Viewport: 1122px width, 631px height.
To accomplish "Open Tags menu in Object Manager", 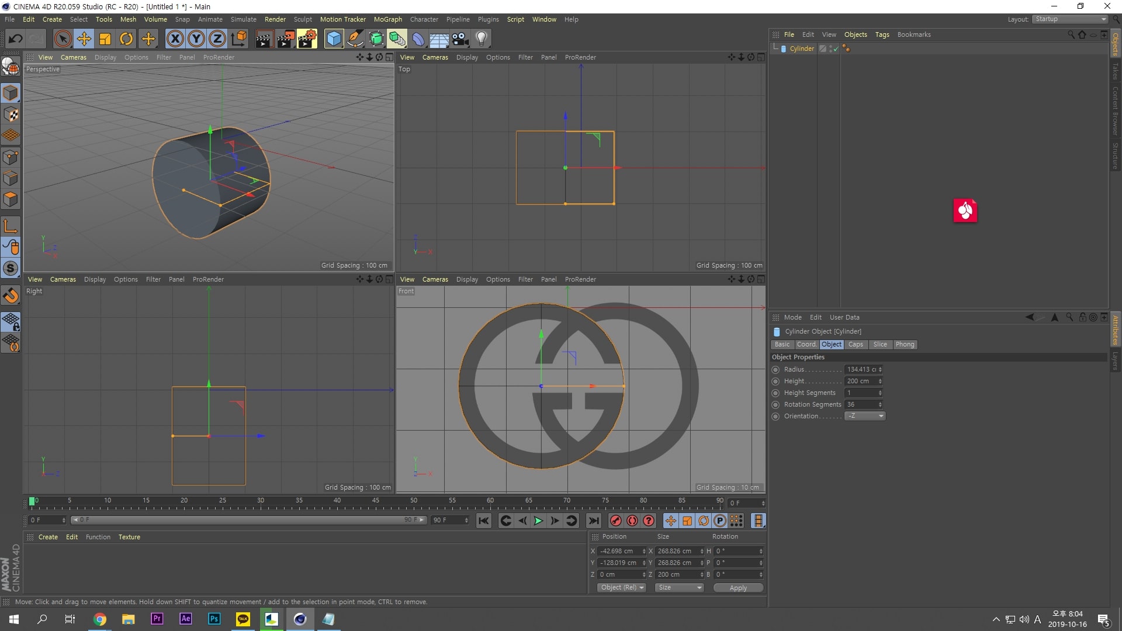I will coord(882,34).
